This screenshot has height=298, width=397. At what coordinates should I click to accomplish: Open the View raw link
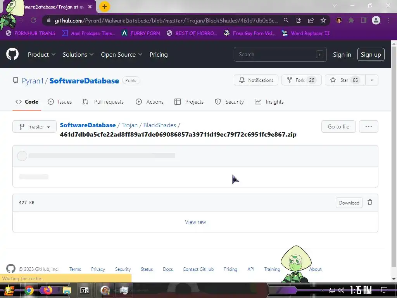(195, 222)
